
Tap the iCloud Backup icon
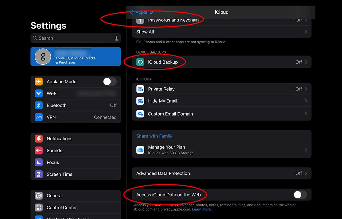point(140,62)
